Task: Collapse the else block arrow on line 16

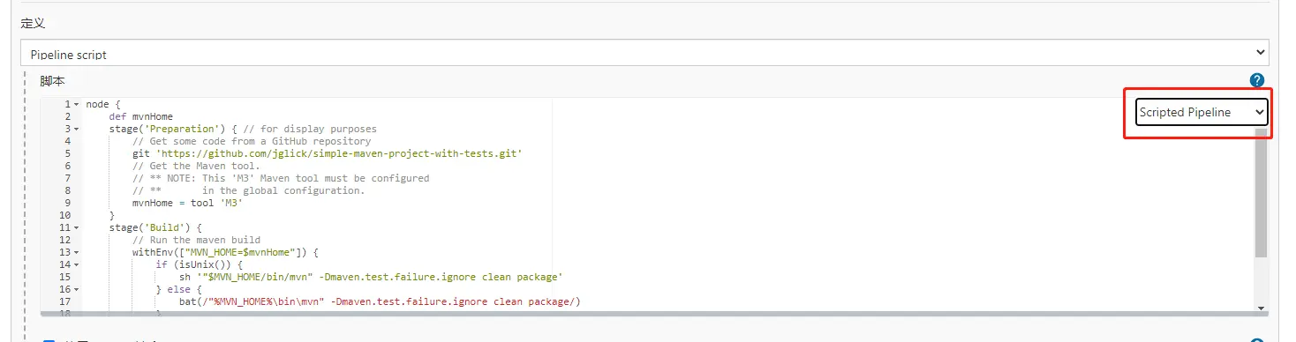Action: [76, 289]
